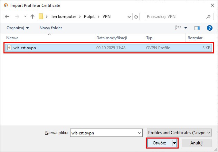This screenshot has width=218, height=152.
Task: Open the view options dropdown
Action: tap(186, 28)
